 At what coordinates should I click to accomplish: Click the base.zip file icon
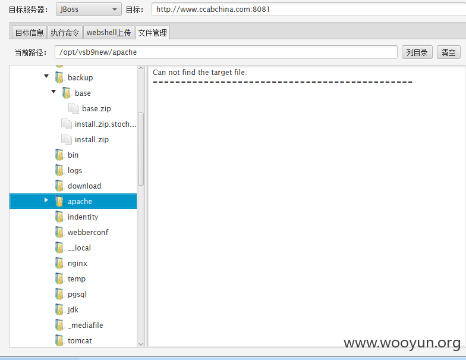coord(74,108)
